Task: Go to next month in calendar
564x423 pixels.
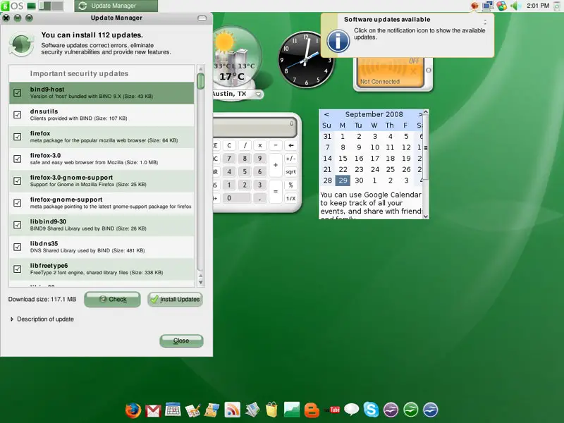Action: point(419,114)
